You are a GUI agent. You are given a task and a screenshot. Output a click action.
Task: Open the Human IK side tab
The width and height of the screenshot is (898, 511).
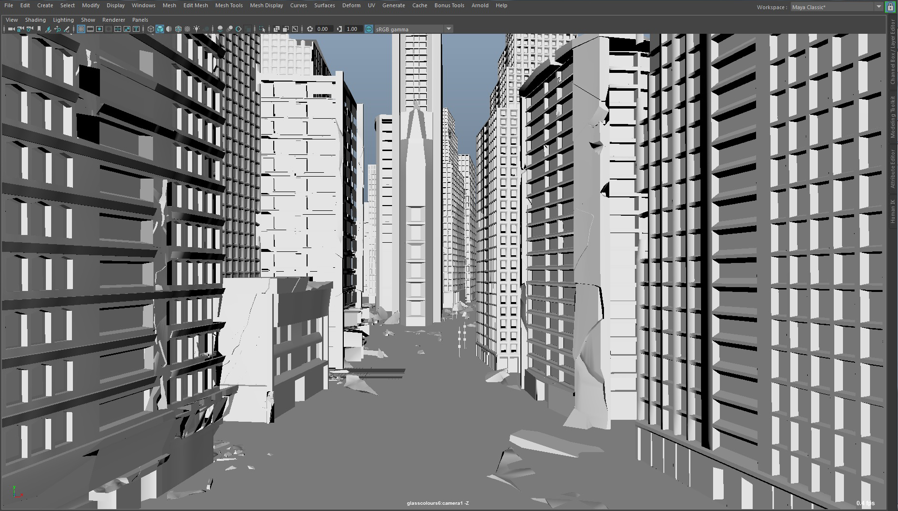[x=893, y=211]
